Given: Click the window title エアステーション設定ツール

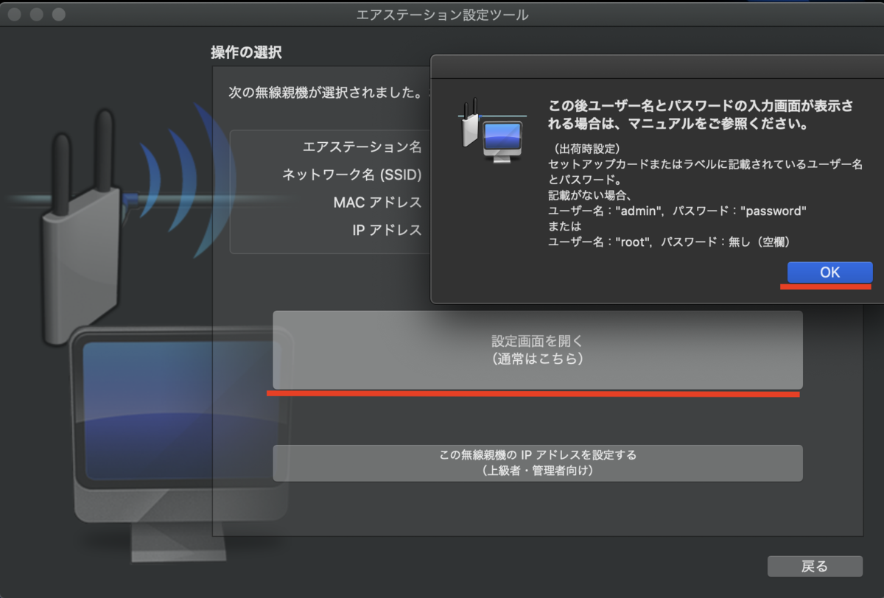Looking at the screenshot, I should (442, 15).
